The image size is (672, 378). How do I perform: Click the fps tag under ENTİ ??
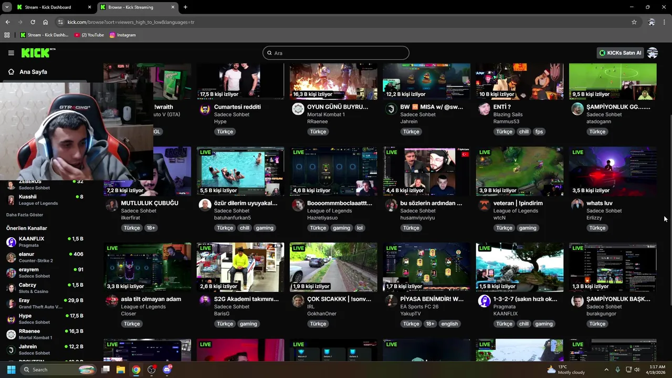(539, 132)
